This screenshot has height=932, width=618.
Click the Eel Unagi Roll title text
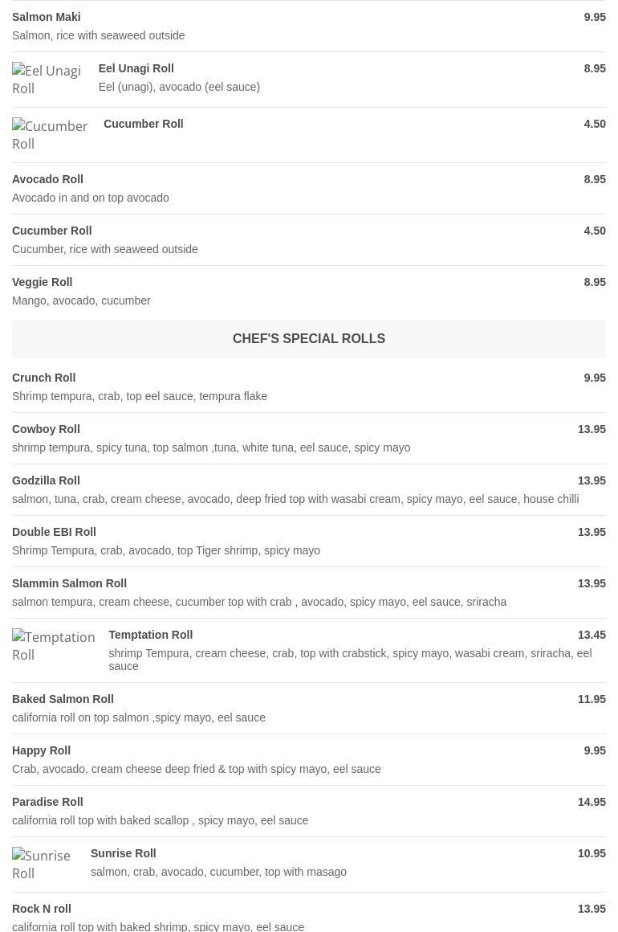pyautogui.click(x=136, y=68)
